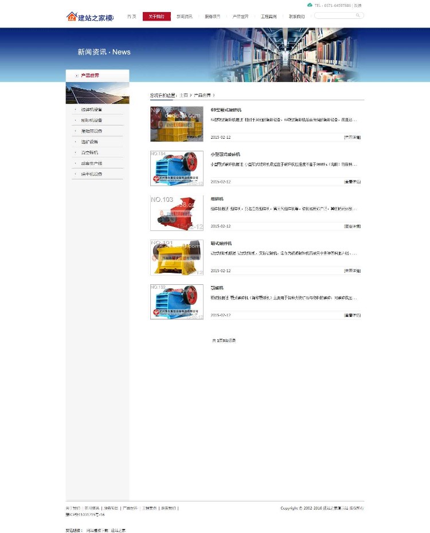
Task: Open 成套生产线 sidebar category
Action: tap(91, 163)
